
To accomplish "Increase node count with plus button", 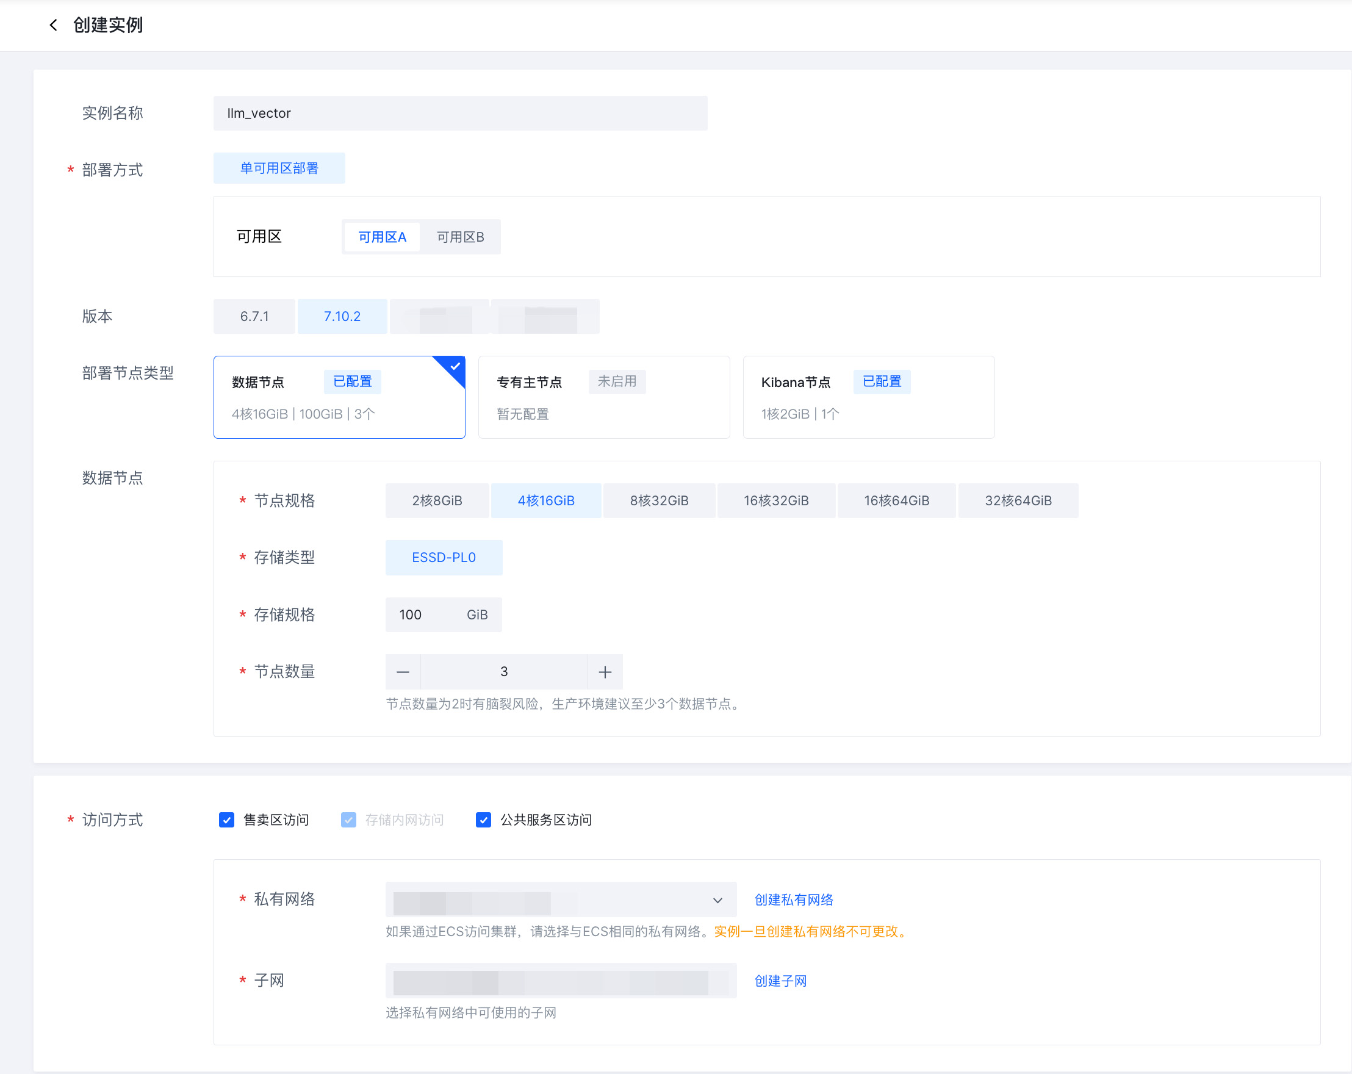I will (605, 672).
